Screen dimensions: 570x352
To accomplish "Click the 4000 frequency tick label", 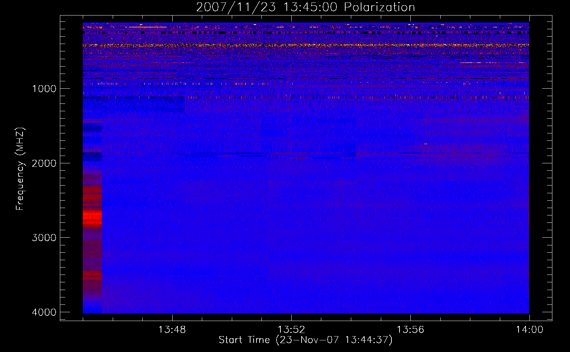I will pos(44,312).
